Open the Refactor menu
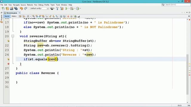The width and height of the screenshot is (191, 107). pyautogui.click(x=30, y=5)
